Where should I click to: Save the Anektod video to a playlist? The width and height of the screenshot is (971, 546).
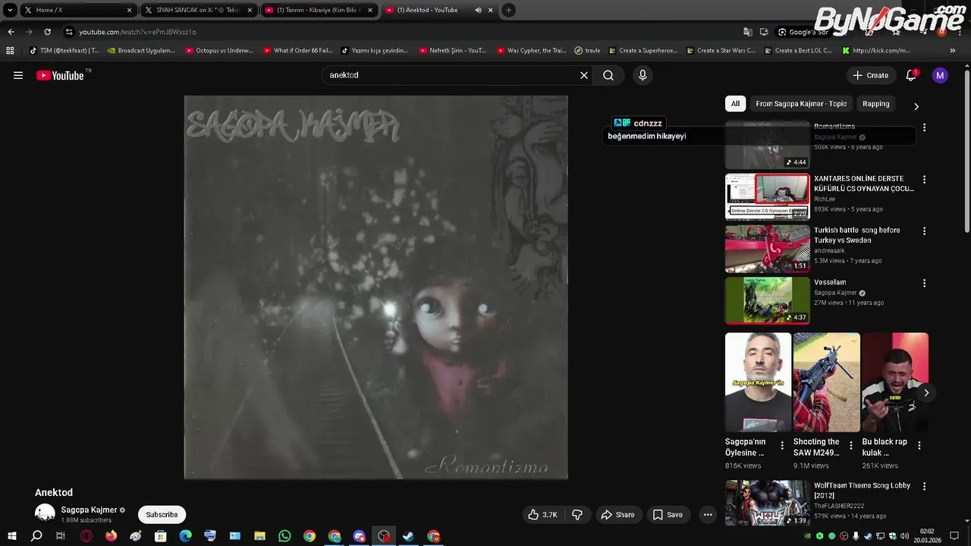pyautogui.click(x=668, y=514)
